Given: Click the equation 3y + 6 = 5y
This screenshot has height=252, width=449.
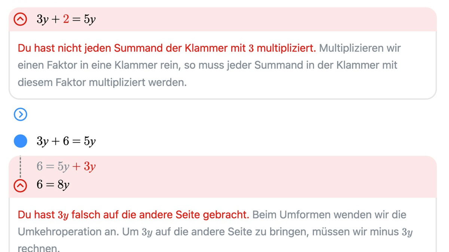Looking at the screenshot, I should 66,141.
